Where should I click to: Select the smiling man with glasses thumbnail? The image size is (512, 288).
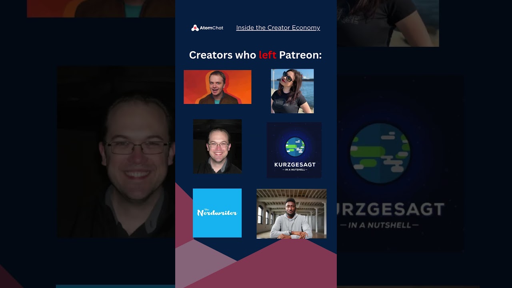click(217, 146)
